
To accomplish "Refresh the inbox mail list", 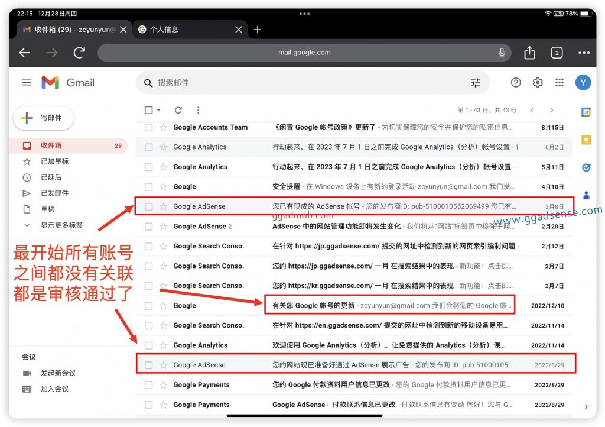I will pos(178,110).
